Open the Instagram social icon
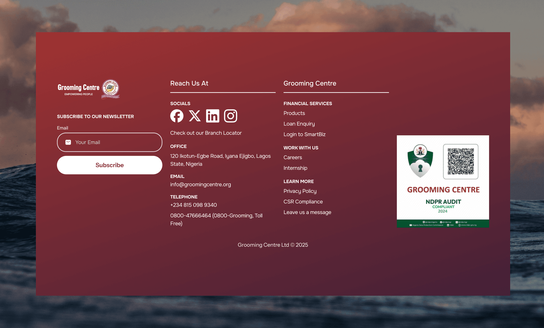 coord(230,116)
